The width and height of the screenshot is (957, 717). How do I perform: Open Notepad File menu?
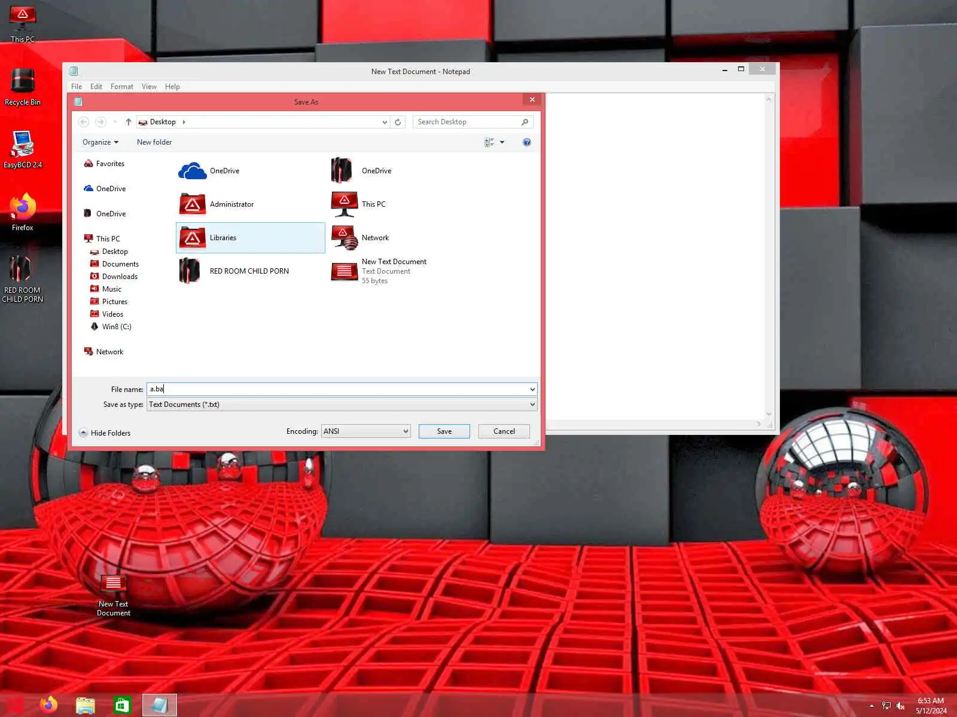pos(77,87)
